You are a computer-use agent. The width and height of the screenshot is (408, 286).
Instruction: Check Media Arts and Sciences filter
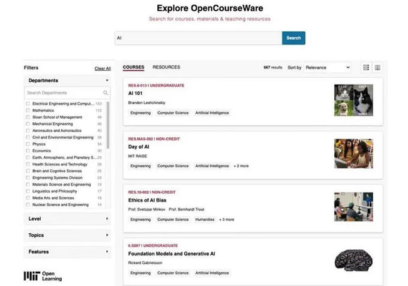coord(28,198)
